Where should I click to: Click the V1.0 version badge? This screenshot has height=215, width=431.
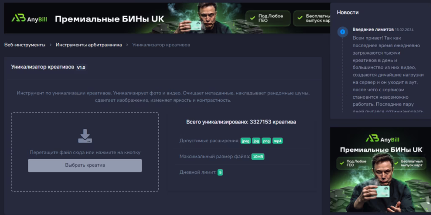[x=81, y=67]
